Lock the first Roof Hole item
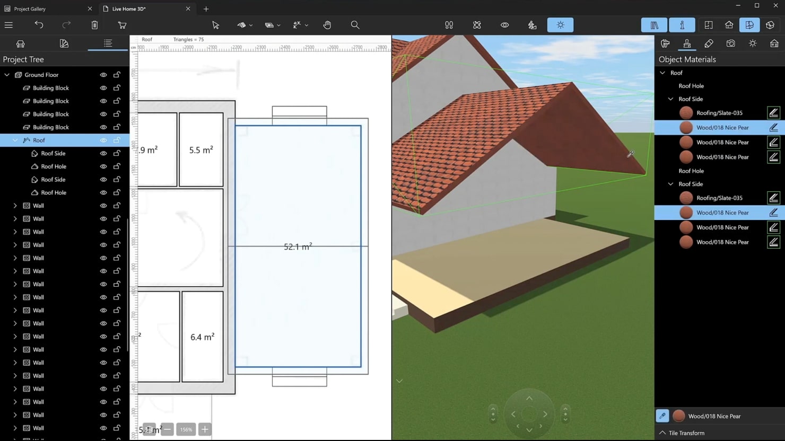This screenshot has width=785, height=441. tap(117, 166)
